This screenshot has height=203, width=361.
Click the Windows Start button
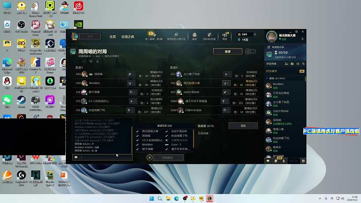coord(151,199)
